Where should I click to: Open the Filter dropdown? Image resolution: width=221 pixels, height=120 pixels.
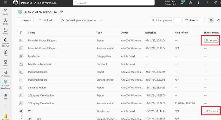tap(192, 20)
